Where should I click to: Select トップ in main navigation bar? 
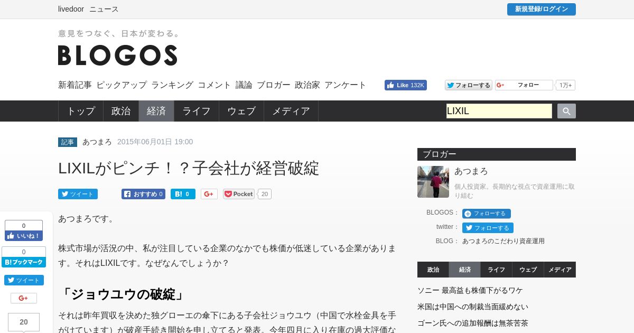pyautogui.click(x=81, y=111)
